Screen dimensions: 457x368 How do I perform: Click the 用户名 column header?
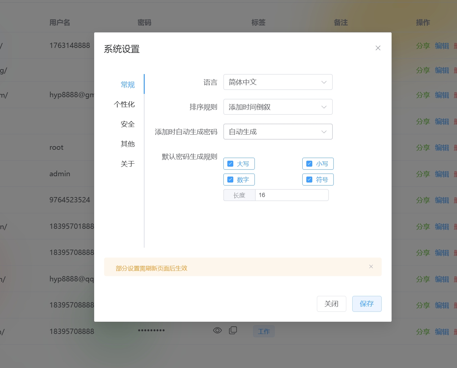coord(60,22)
